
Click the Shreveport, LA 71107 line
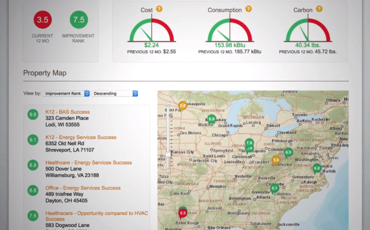(x=70, y=150)
